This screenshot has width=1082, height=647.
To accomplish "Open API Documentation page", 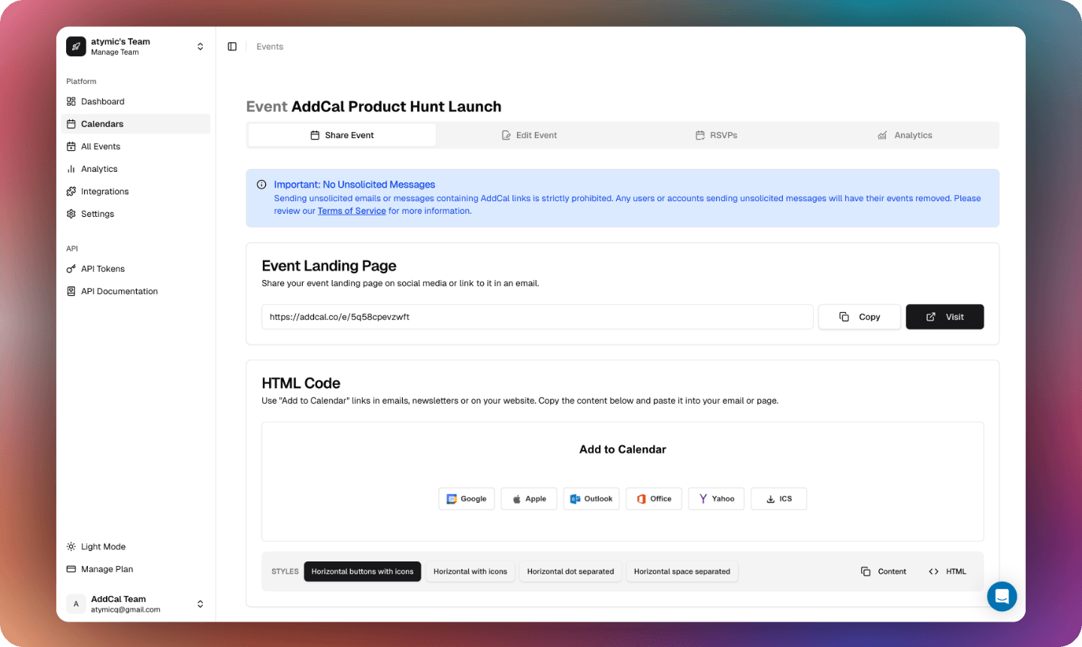I will pos(136,291).
